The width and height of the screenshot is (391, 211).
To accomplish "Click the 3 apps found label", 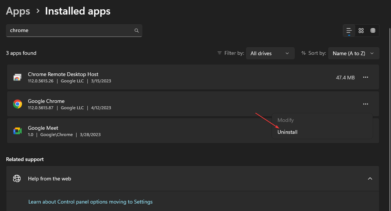I will click(x=21, y=53).
